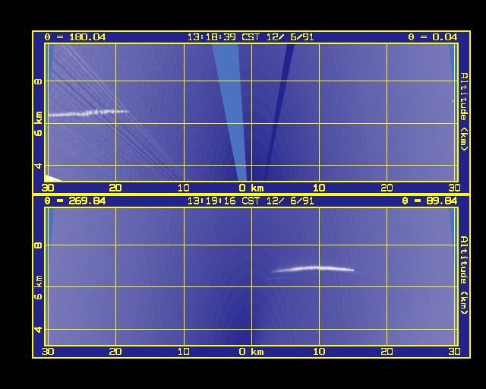The width and height of the screenshot is (486, 389).
Task: Click the 4 altitude tick in 13:19:16 panel
Action: pyautogui.click(x=38, y=329)
